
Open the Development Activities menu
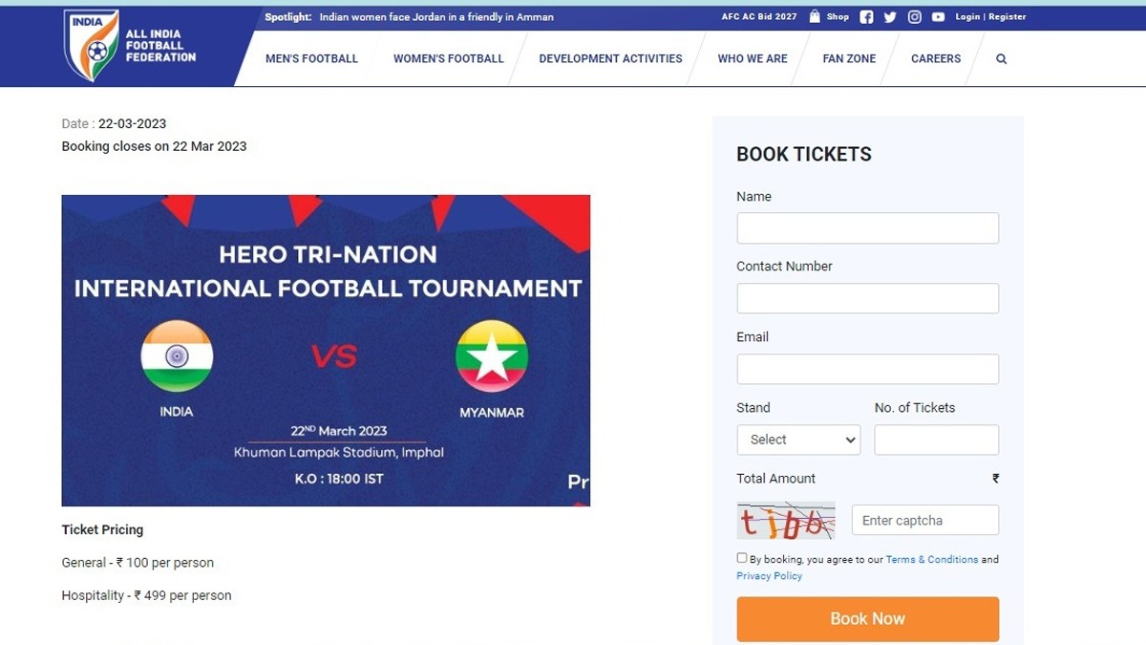click(610, 58)
